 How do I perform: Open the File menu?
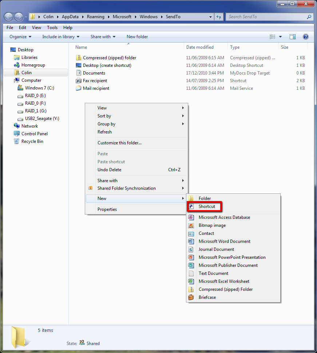[10, 28]
